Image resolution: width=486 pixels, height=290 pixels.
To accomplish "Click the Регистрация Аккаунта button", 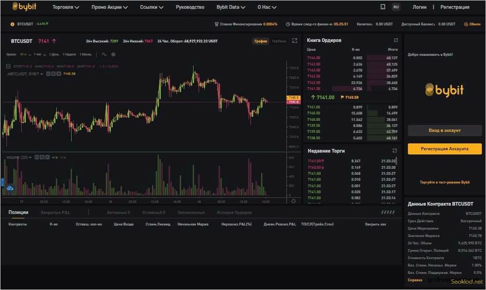I will click(x=444, y=148).
